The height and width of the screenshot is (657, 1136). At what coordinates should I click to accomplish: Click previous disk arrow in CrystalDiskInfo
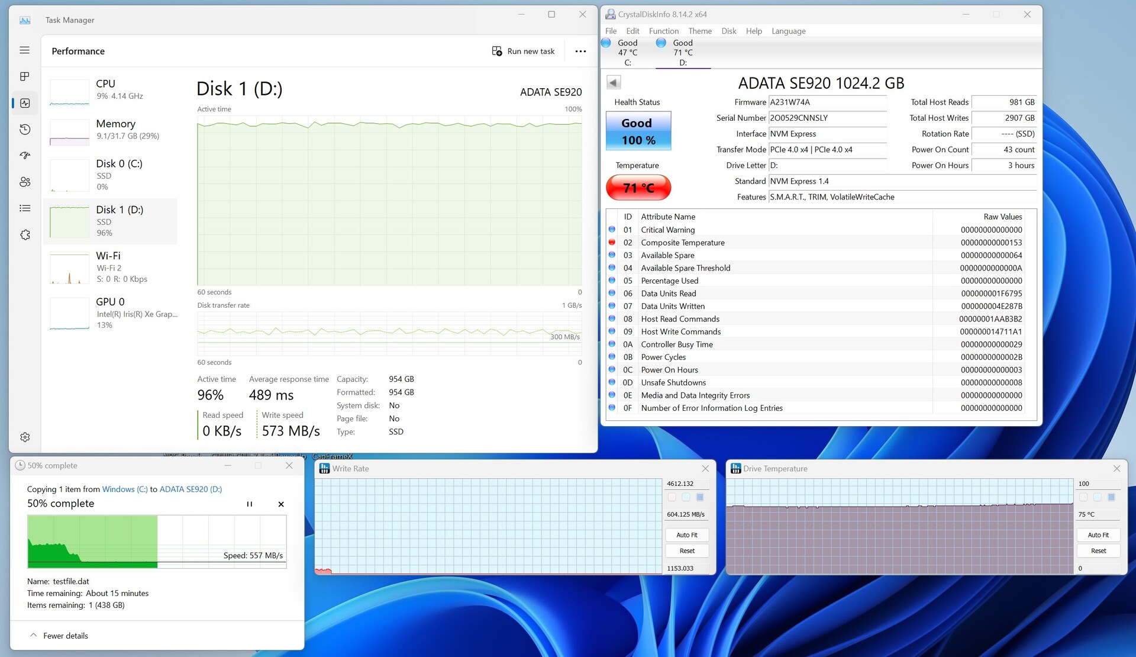point(614,82)
